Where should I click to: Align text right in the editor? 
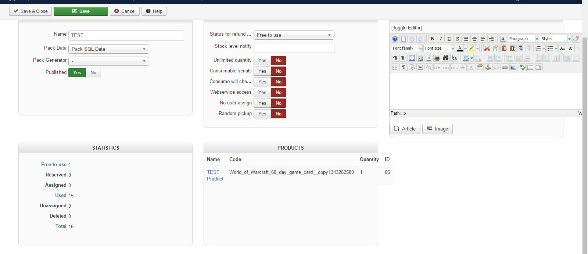tap(491, 39)
